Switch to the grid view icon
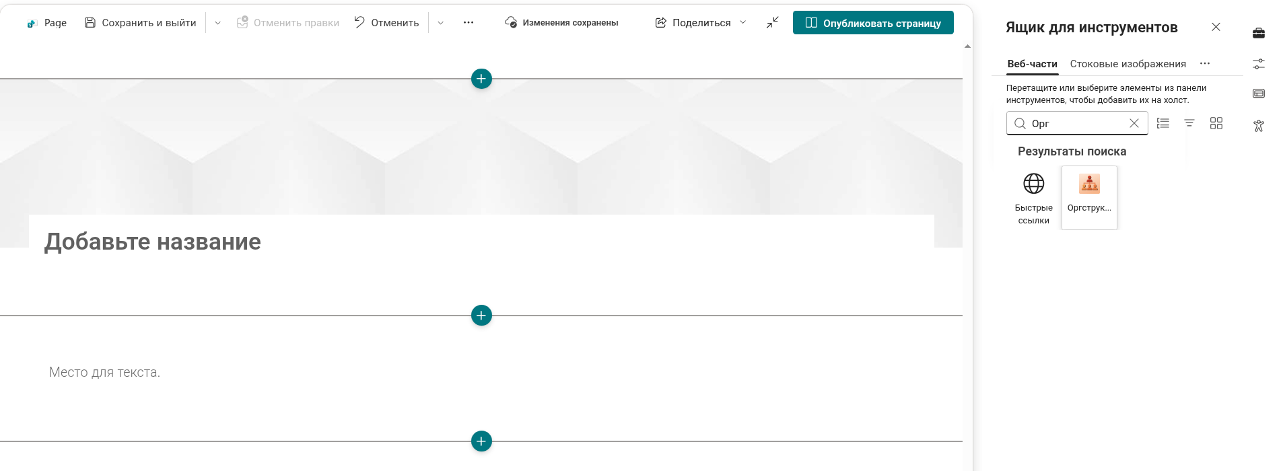 pos(1216,124)
